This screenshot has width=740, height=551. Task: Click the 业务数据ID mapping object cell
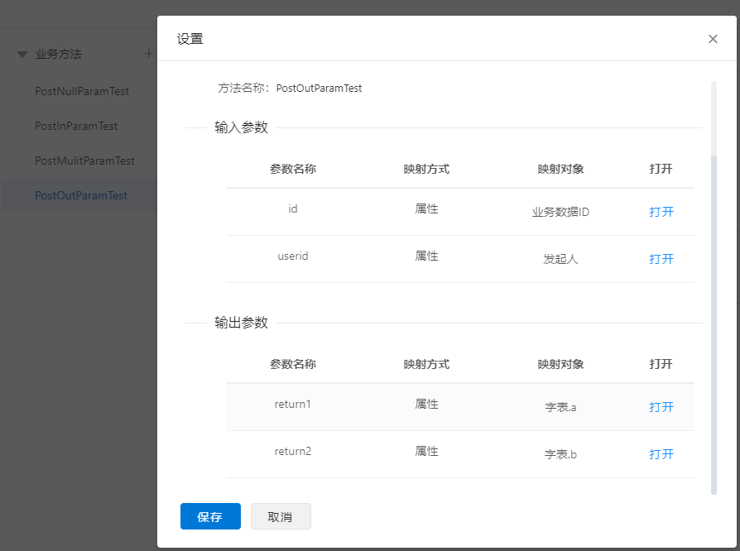[560, 212]
